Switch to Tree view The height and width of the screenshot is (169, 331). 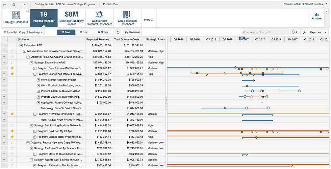point(66,32)
